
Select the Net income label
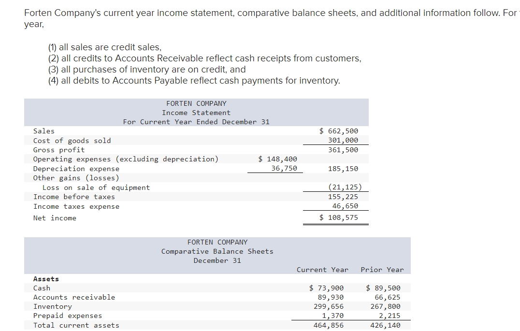click(55, 218)
